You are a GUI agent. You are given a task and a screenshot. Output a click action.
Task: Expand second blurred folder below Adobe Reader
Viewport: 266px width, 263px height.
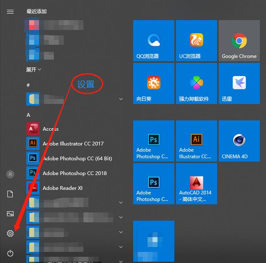[121, 217]
